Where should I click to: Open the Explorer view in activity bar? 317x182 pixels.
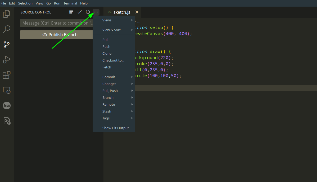tap(7, 14)
